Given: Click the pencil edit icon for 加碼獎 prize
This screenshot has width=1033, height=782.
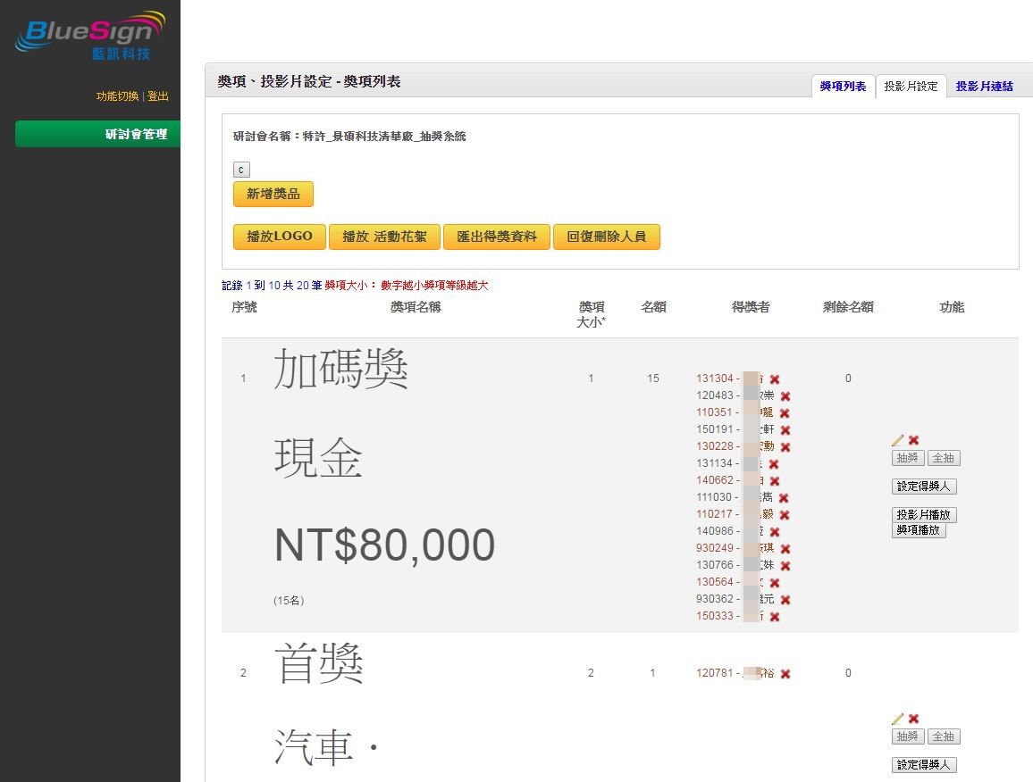Looking at the screenshot, I should pyautogui.click(x=897, y=440).
